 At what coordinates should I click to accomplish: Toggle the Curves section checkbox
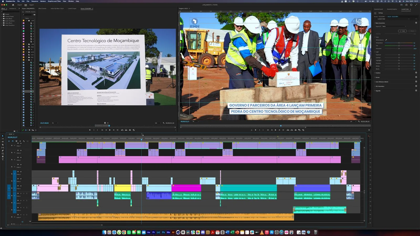[x=416, y=77]
